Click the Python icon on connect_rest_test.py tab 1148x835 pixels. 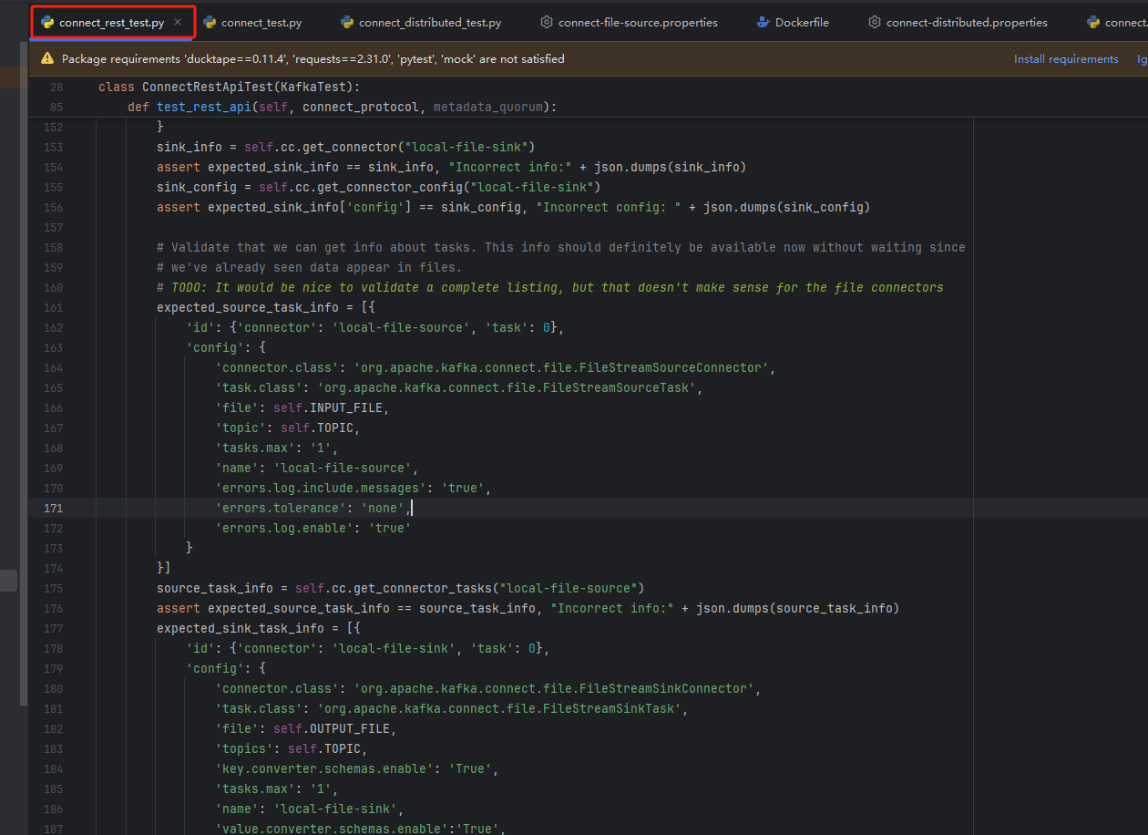[x=47, y=22]
